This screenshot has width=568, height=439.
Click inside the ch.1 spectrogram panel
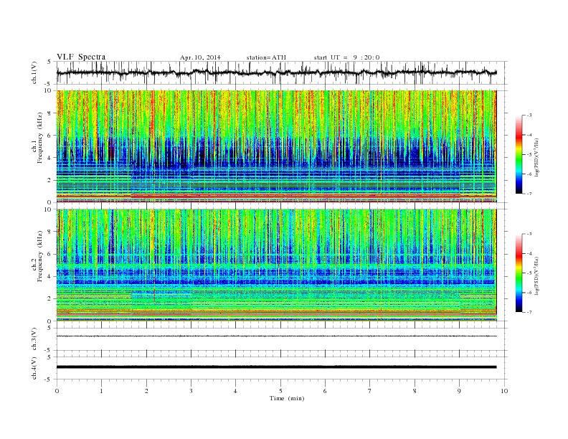click(x=276, y=146)
